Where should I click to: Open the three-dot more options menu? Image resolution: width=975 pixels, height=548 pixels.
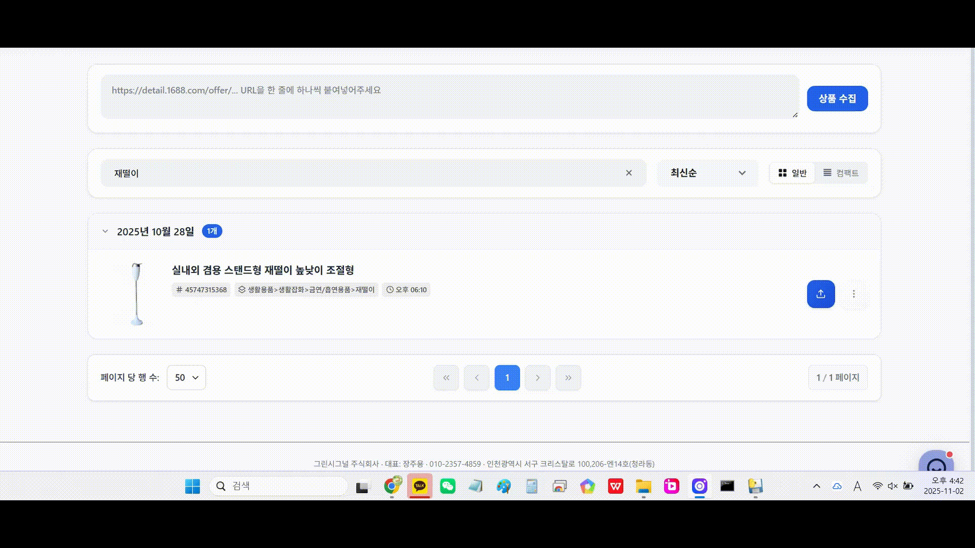[854, 294]
